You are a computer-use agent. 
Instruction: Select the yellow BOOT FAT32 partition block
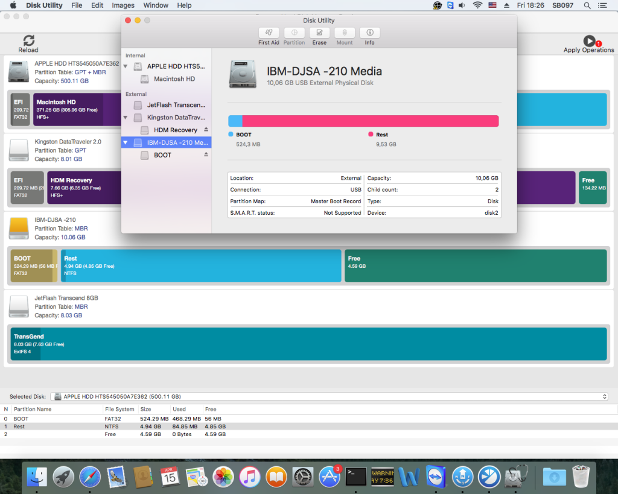(34, 265)
